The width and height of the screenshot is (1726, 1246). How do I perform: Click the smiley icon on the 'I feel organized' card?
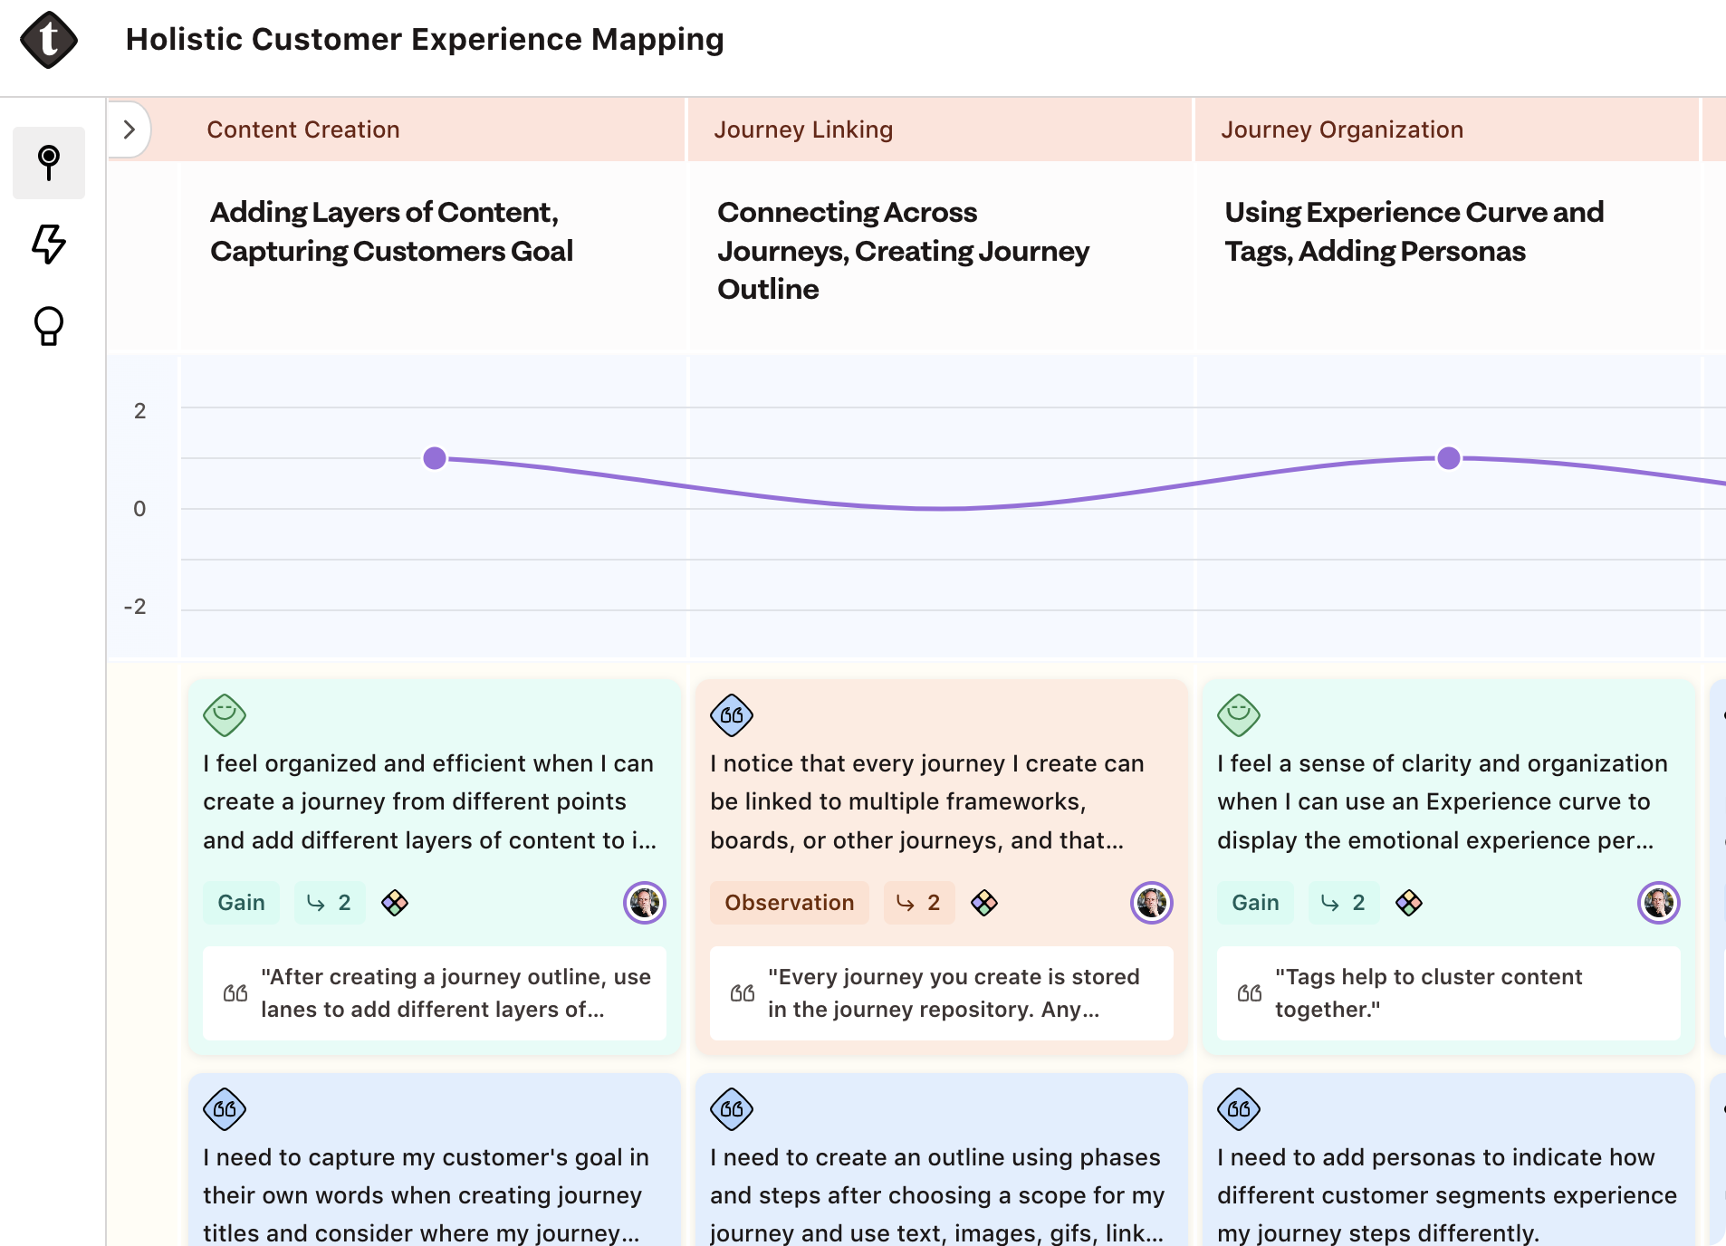point(224,715)
